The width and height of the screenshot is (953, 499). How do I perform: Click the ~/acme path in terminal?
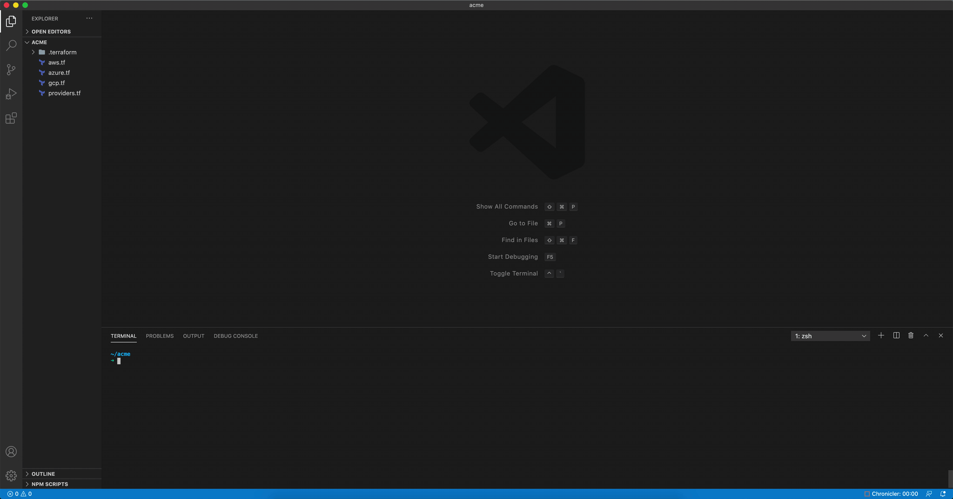[121, 354]
